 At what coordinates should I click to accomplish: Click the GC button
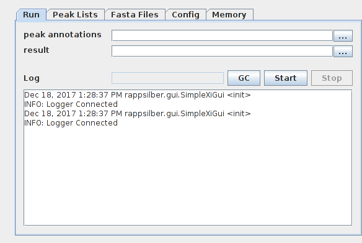point(244,78)
